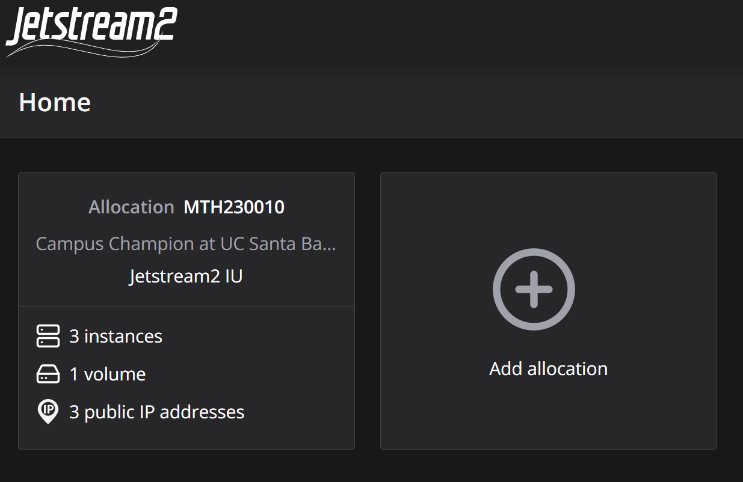
Task: Select the Jetstream2 IU region text
Action: click(x=186, y=276)
